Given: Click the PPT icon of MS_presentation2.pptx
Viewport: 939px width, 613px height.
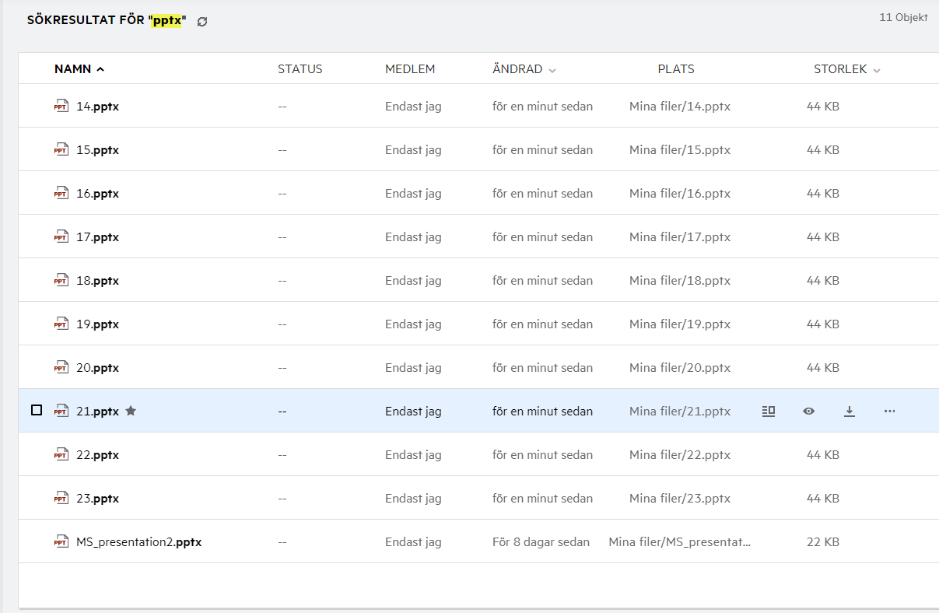Looking at the screenshot, I should tap(61, 542).
